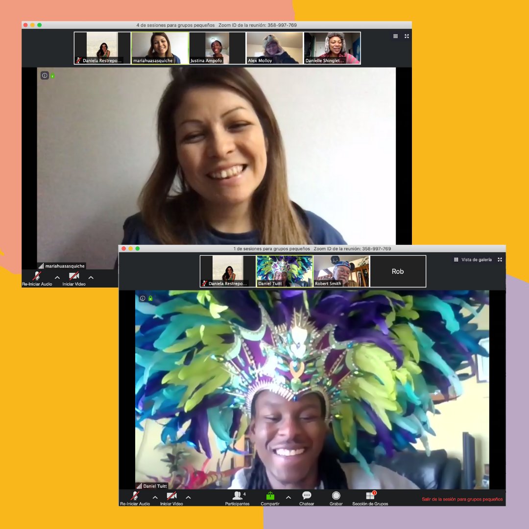
Task: Click Salir de la sesión para grupos pequeños
Action: (x=462, y=499)
